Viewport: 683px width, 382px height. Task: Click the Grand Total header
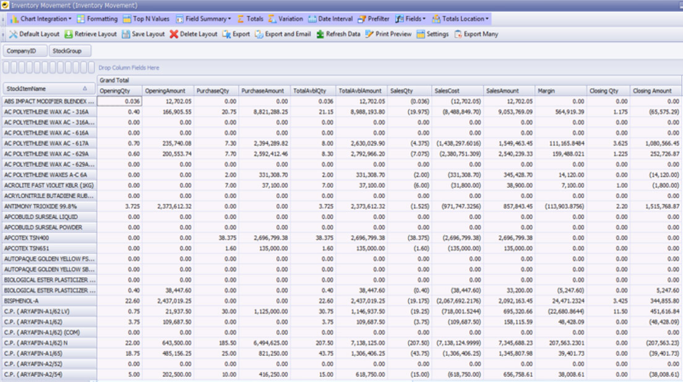pos(114,79)
